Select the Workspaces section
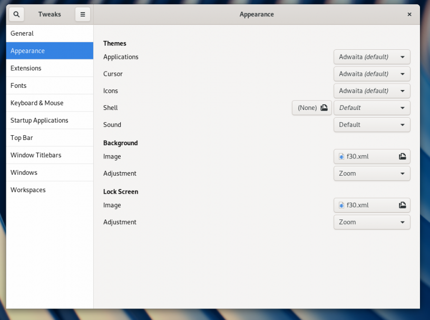The height and width of the screenshot is (320, 430). pyautogui.click(x=50, y=189)
